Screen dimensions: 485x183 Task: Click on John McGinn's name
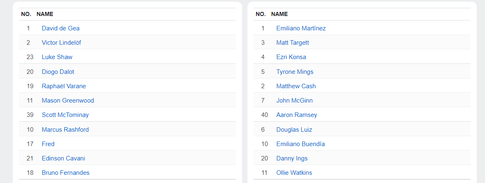294,101
